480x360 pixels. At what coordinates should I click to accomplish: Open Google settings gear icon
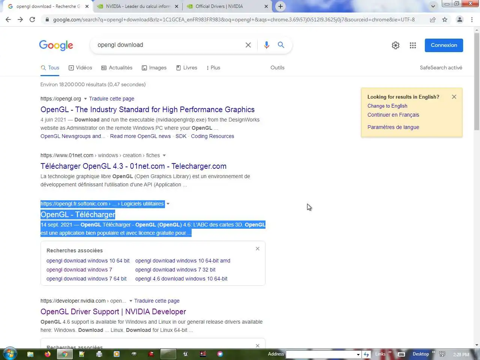pos(396,45)
